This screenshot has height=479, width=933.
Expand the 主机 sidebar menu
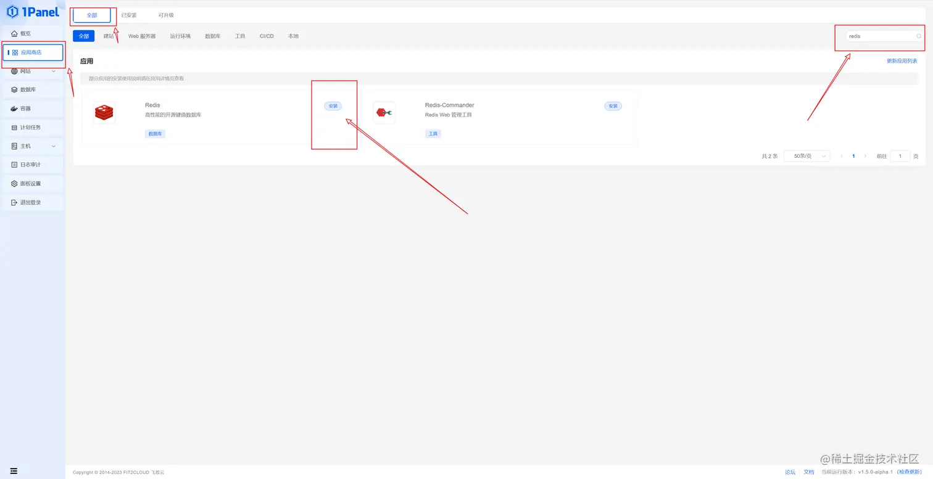point(33,146)
